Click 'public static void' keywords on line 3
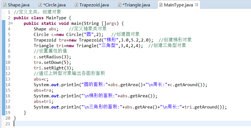The image size is (251, 128). (46, 24)
